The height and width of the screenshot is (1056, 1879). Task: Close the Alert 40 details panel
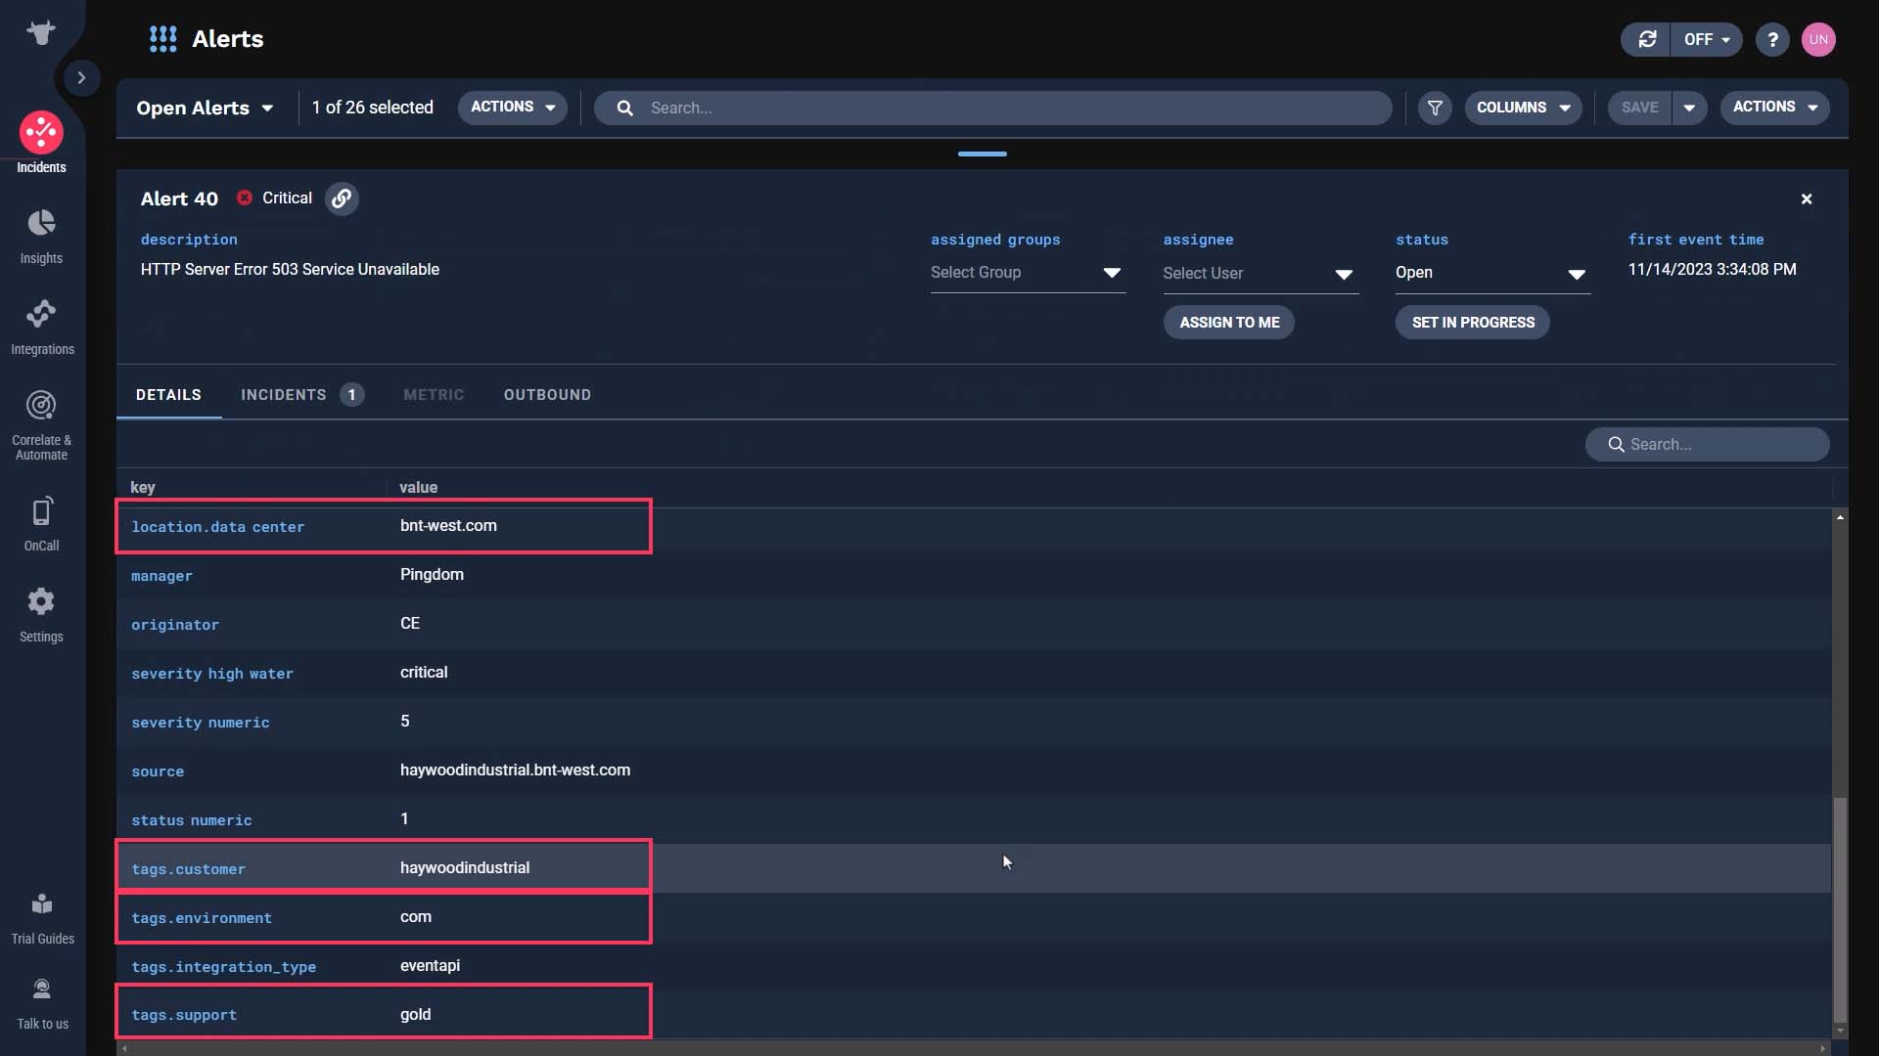[x=1807, y=198]
